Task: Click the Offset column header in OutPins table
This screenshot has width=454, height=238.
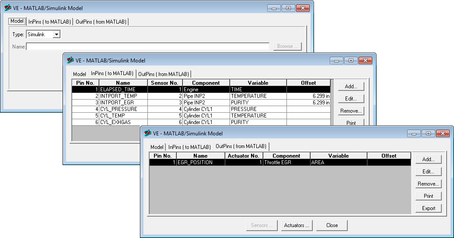Action: click(389, 155)
